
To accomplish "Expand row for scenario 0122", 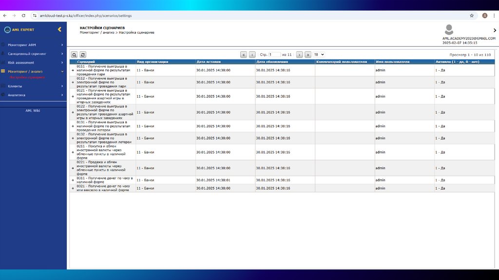I will [73, 113].
